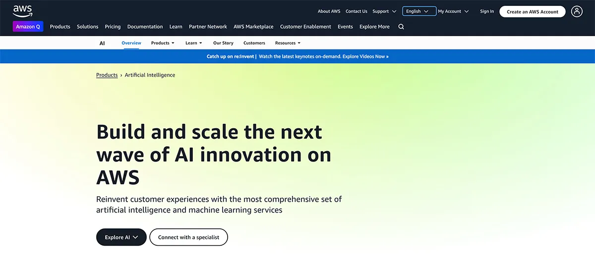This screenshot has width=595, height=271.
Task: Go to Pricing
Action: [x=113, y=27]
